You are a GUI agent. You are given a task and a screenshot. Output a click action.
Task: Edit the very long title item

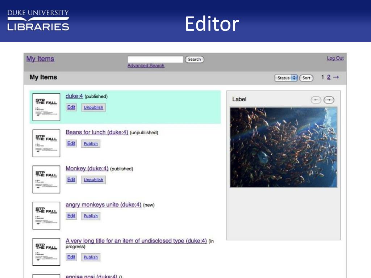point(71,257)
